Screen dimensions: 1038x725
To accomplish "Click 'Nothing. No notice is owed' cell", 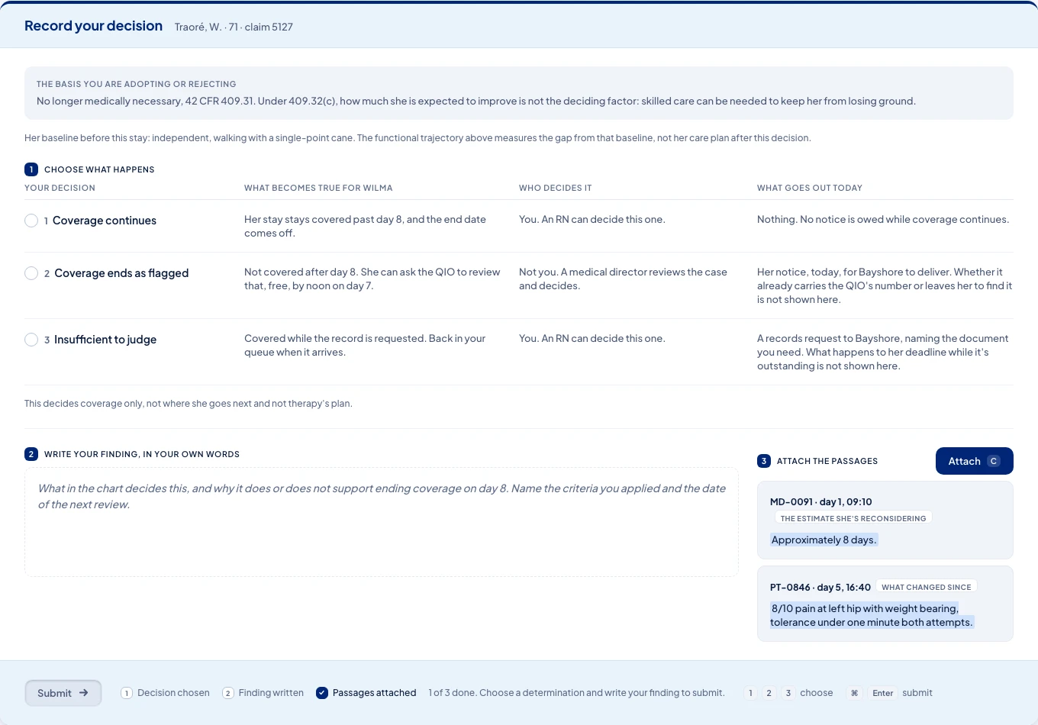I will pos(883,219).
